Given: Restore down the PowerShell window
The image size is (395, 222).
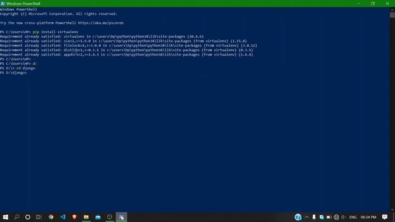Looking at the screenshot, I should tap(373, 4).
